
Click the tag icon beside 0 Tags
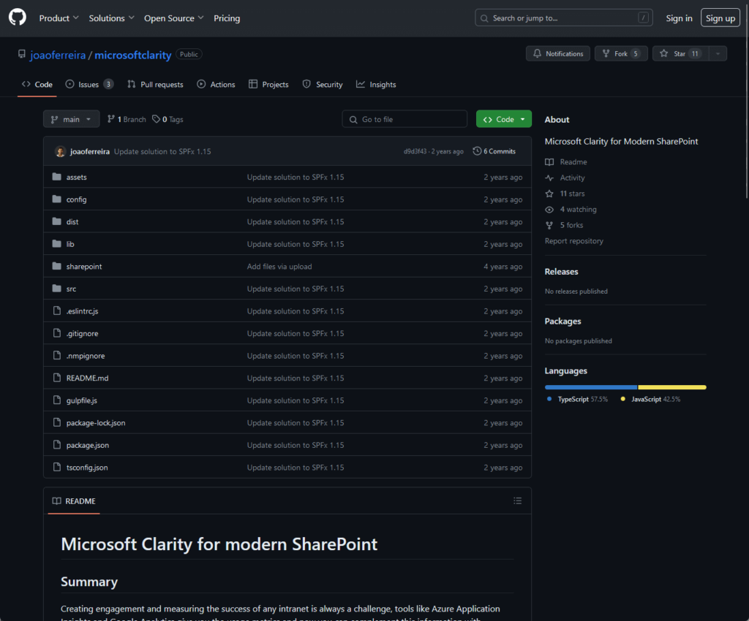(157, 119)
